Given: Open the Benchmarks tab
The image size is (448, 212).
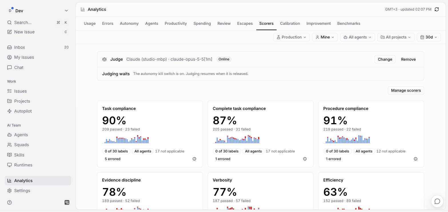Looking at the screenshot, I should pyautogui.click(x=349, y=23).
